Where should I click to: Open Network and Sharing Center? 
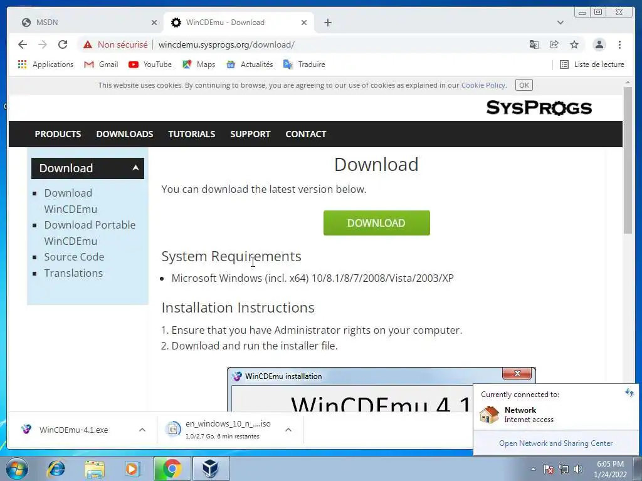click(555, 443)
